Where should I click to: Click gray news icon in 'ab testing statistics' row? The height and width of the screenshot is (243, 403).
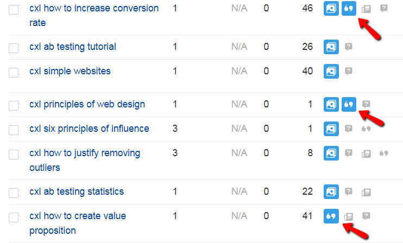[x=366, y=192]
